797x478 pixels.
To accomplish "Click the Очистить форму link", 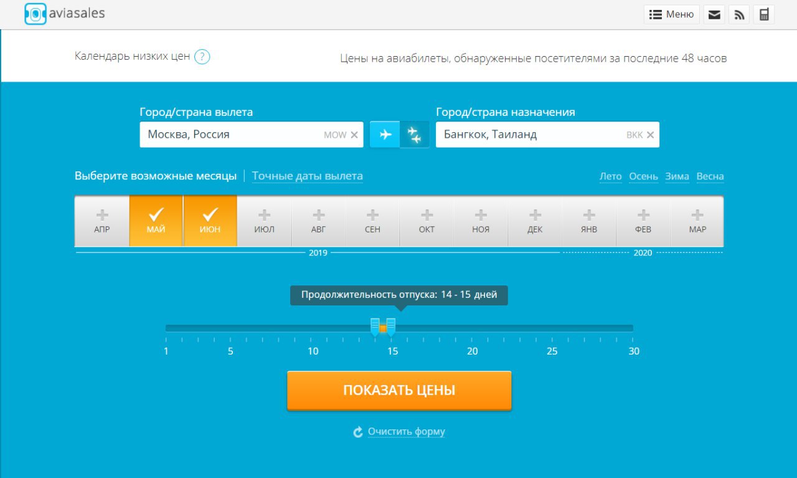I will [407, 431].
